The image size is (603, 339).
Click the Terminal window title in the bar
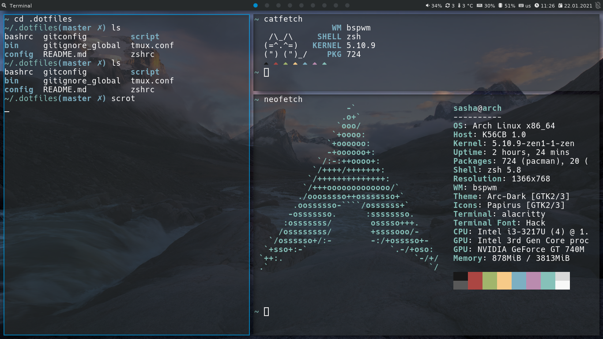pyautogui.click(x=21, y=6)
